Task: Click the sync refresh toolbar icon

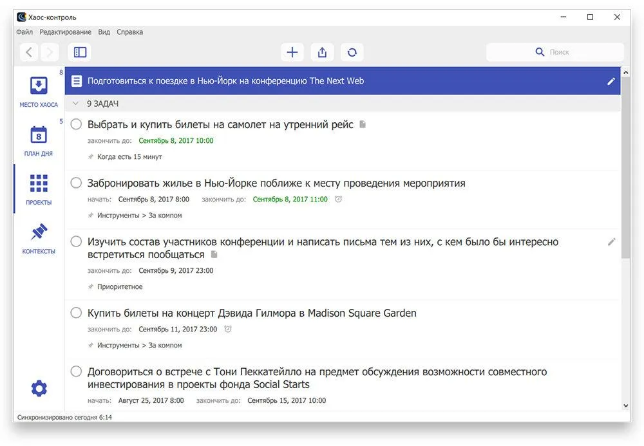Action: (352, 53)
